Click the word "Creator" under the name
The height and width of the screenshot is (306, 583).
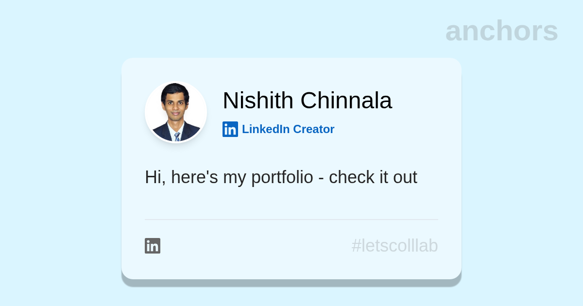pyautogui.click(x=313, y=129)
